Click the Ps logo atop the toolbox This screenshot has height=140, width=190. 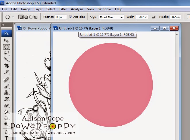click(7, 33)
